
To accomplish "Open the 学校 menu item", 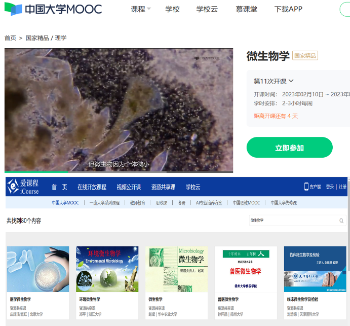I will [172, 9].
